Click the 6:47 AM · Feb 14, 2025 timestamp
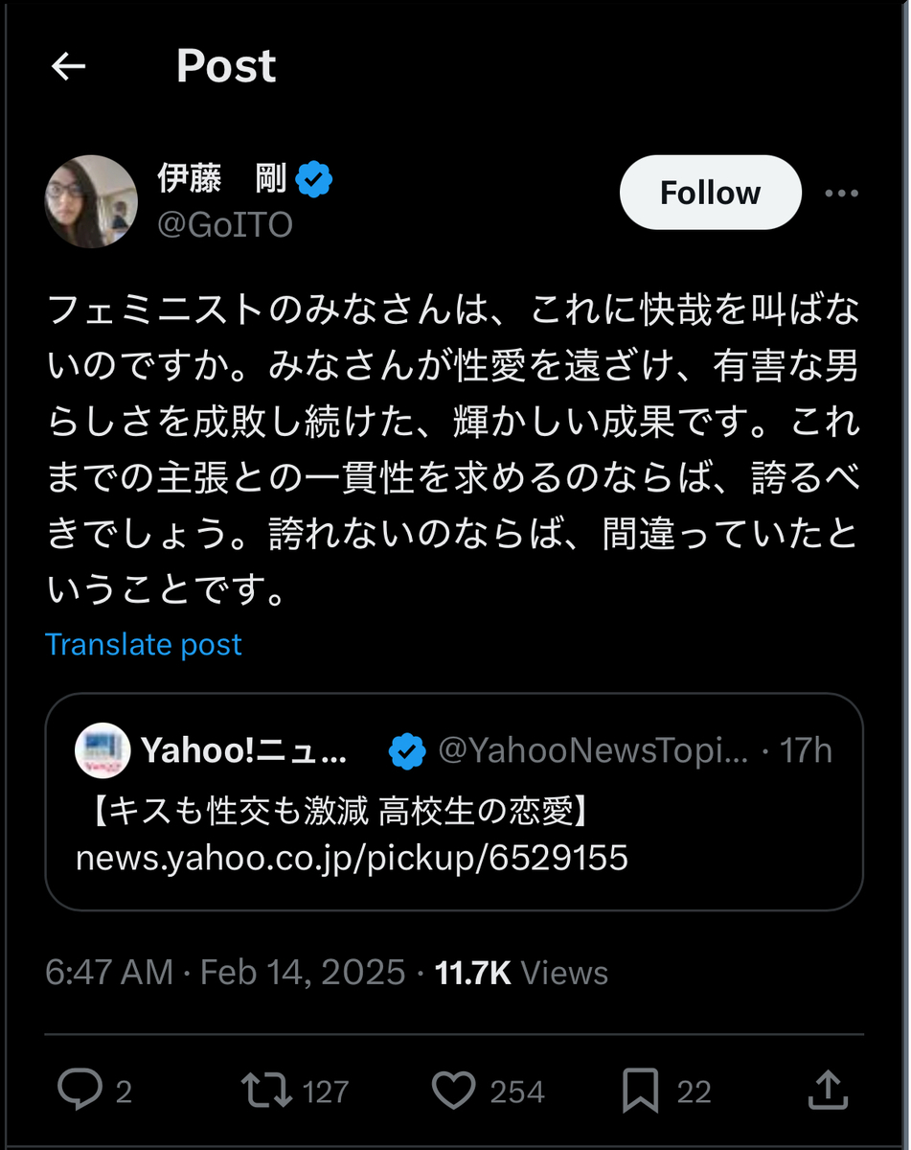911x1150 pixels. [225, 973]
